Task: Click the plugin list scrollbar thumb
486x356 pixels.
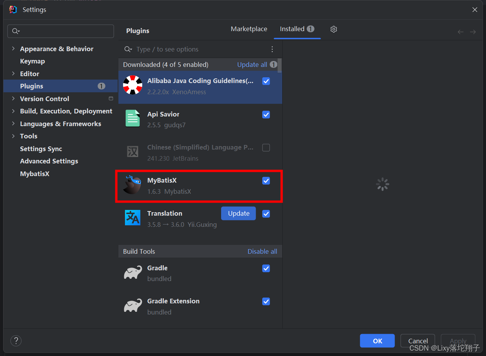Action: coord(280,65)
